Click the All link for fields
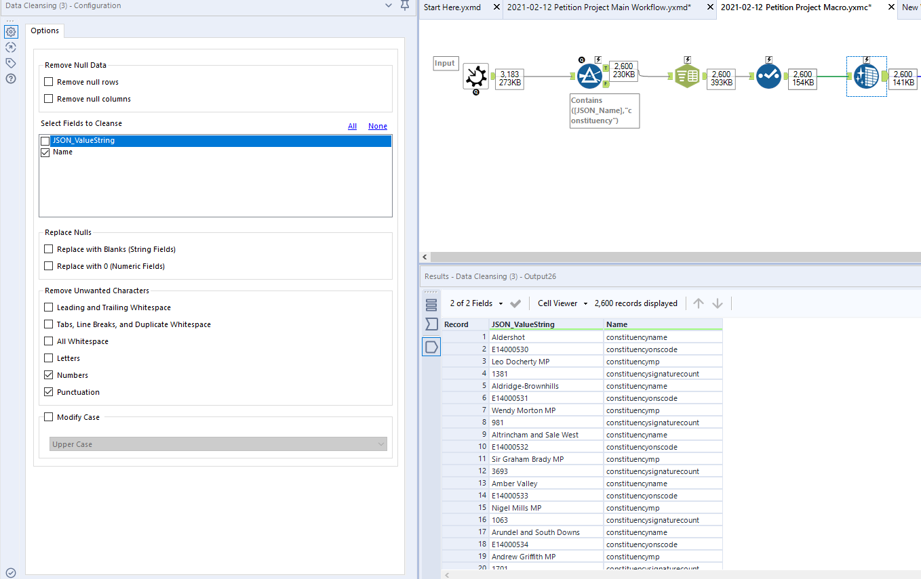 (x=352, y=126)
